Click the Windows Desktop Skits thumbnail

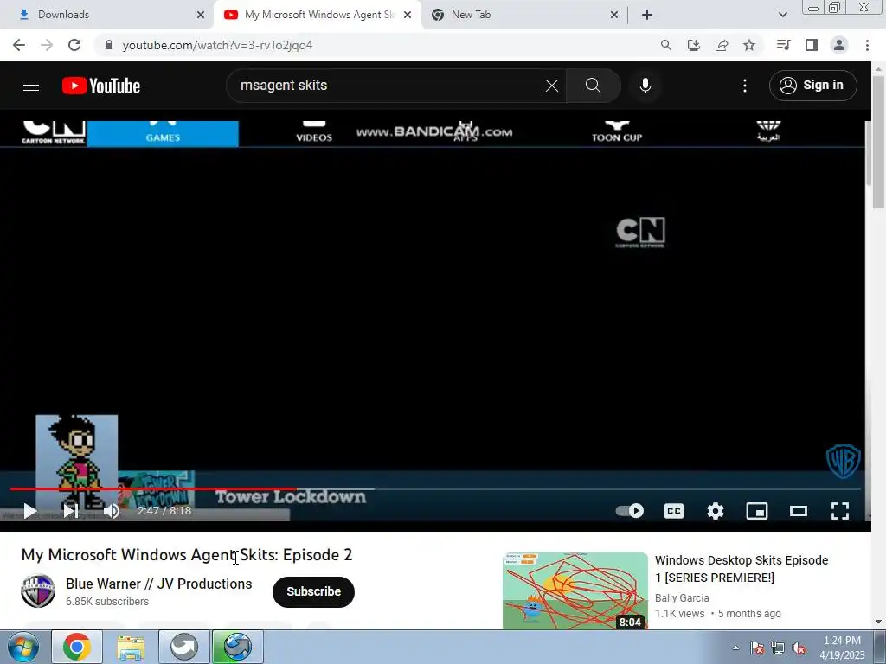575,591
